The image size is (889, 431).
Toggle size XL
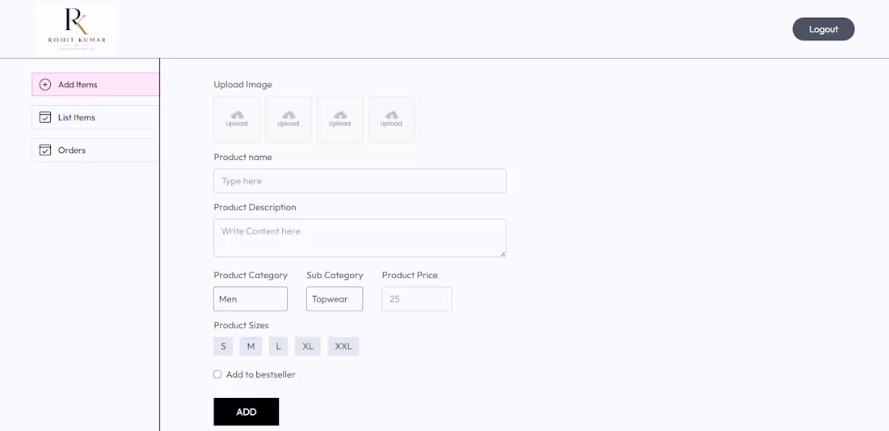point(308,346)
